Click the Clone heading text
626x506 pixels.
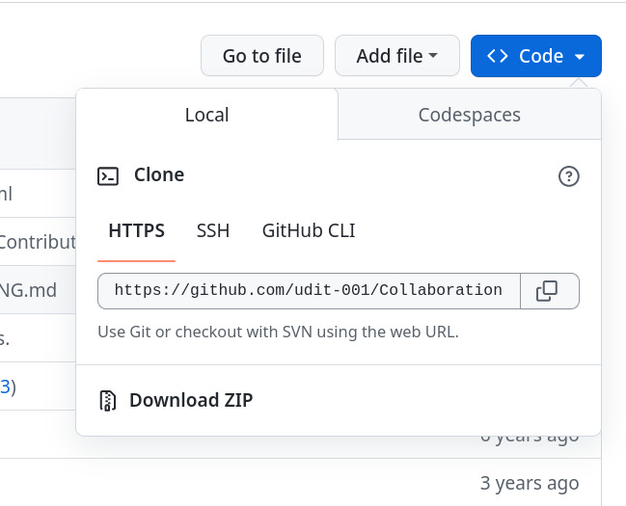coord(159,174)
